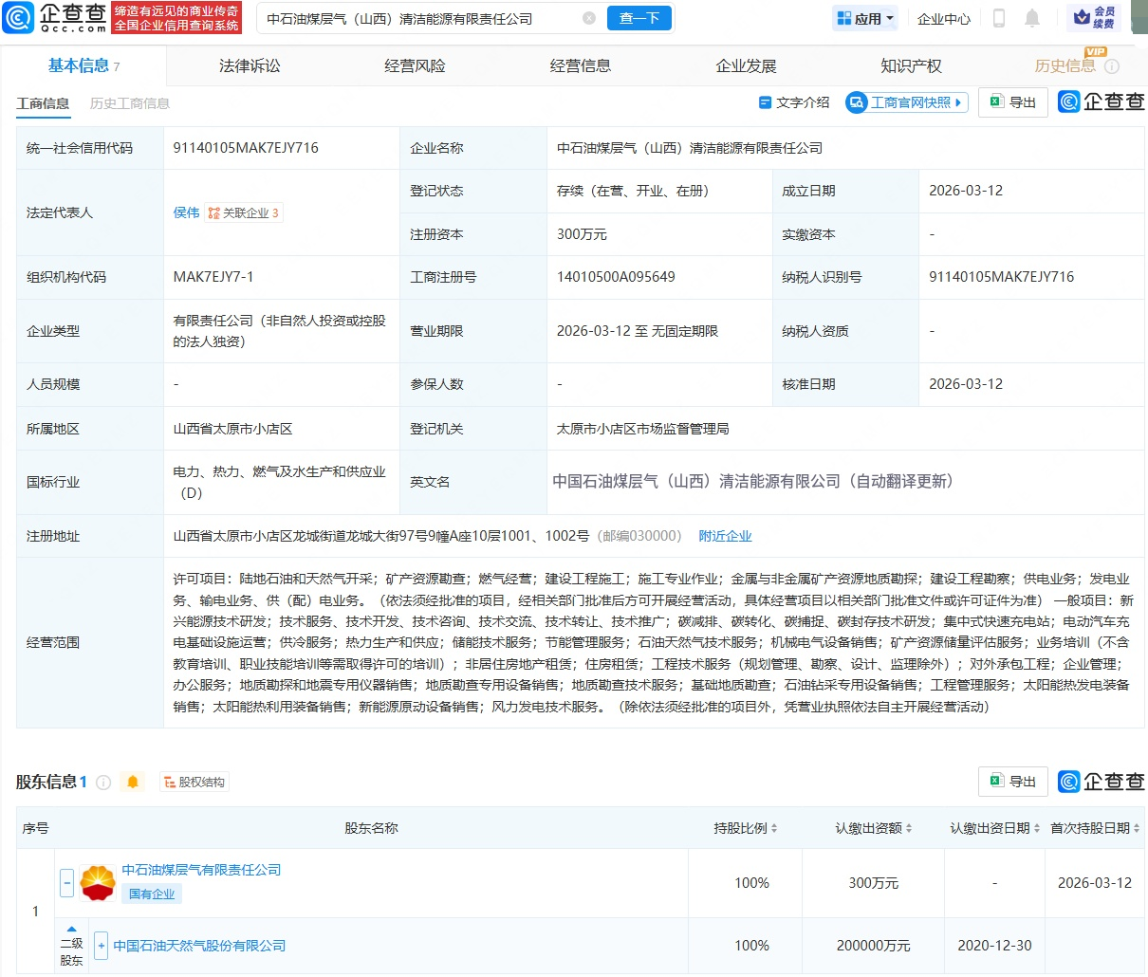The image size is (1148, 977).
Task: Export 工商信息 with 导出 button
Action: point(1013,102)
